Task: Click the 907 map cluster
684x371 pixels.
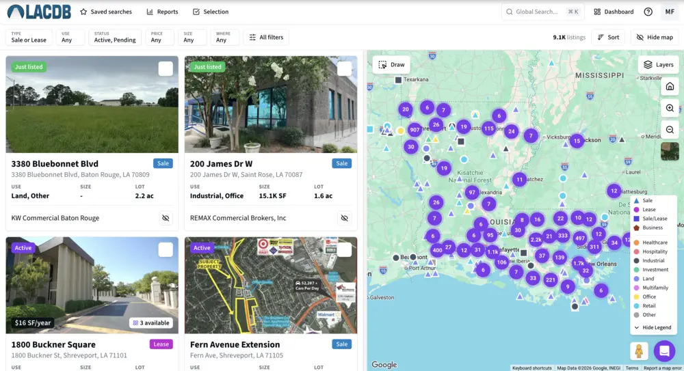Action: pyautogui.click(x=415, y=130)
